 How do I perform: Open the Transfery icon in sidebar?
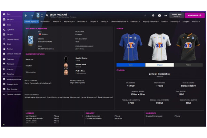4,74
